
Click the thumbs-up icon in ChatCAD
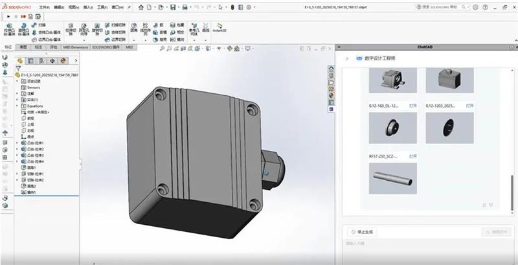click(484, 205)
